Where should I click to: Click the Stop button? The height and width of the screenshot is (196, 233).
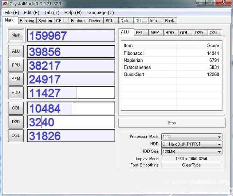point(172,123)
